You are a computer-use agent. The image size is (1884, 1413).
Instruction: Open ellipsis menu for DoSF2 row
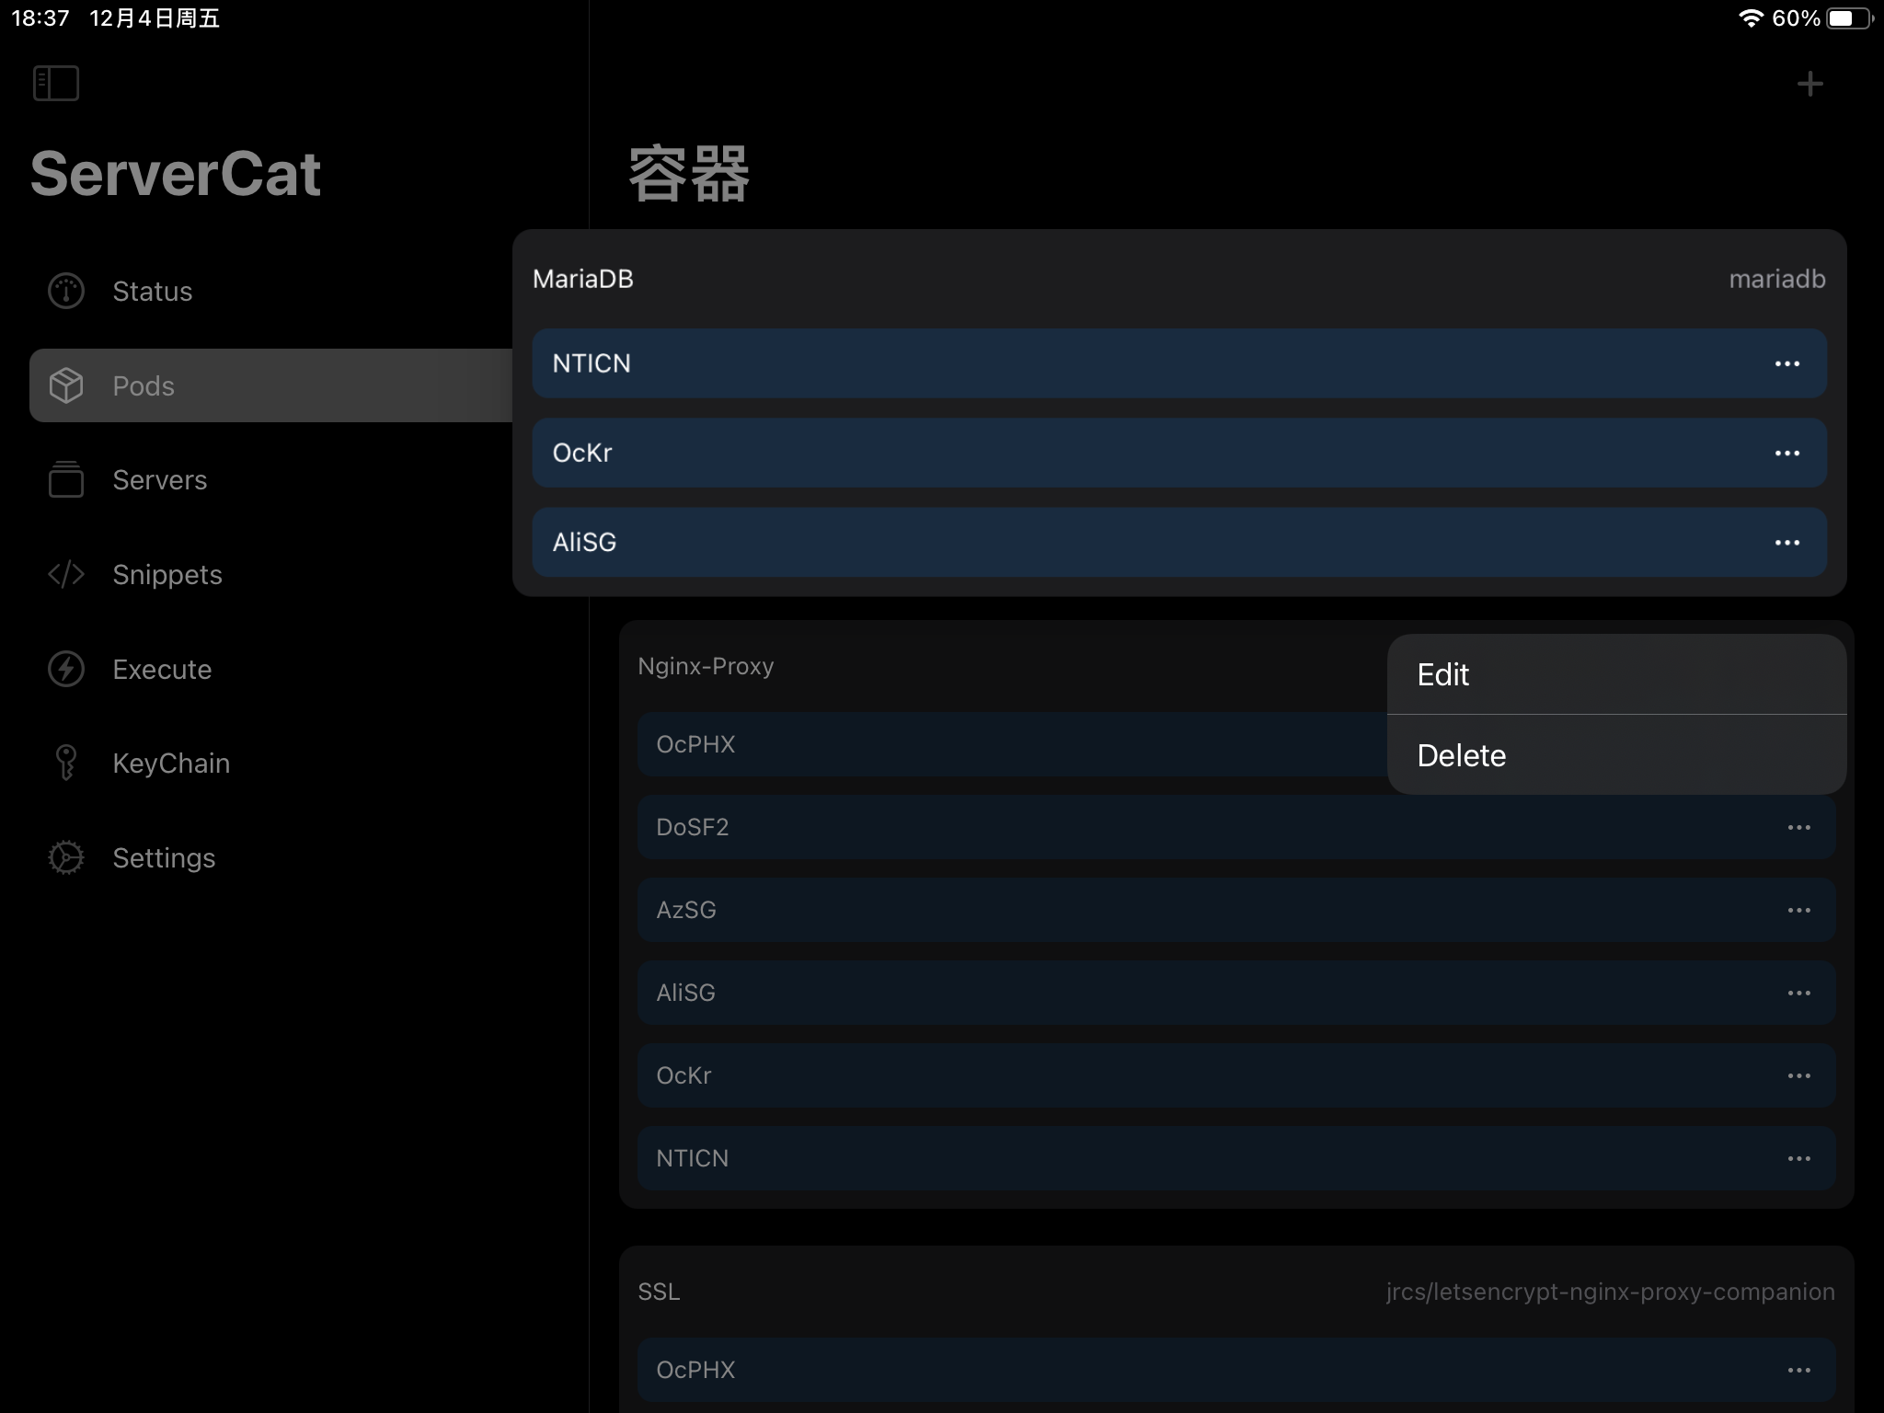coord(1798,828)
